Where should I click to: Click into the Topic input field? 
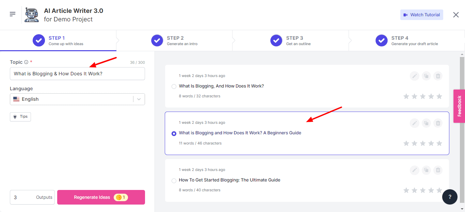(77, 74)
